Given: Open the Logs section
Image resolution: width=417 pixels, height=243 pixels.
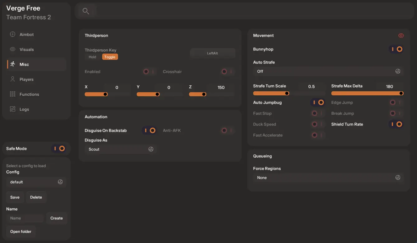Looking at the screenshot, I should click(x=37, y=109).
